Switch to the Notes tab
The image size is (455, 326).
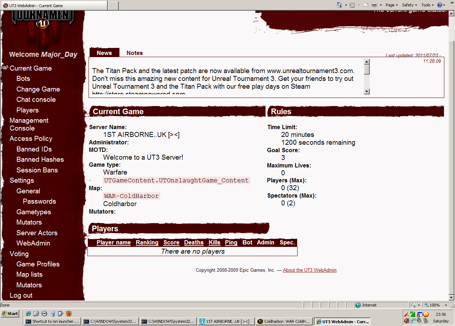(x=134, y=53)
